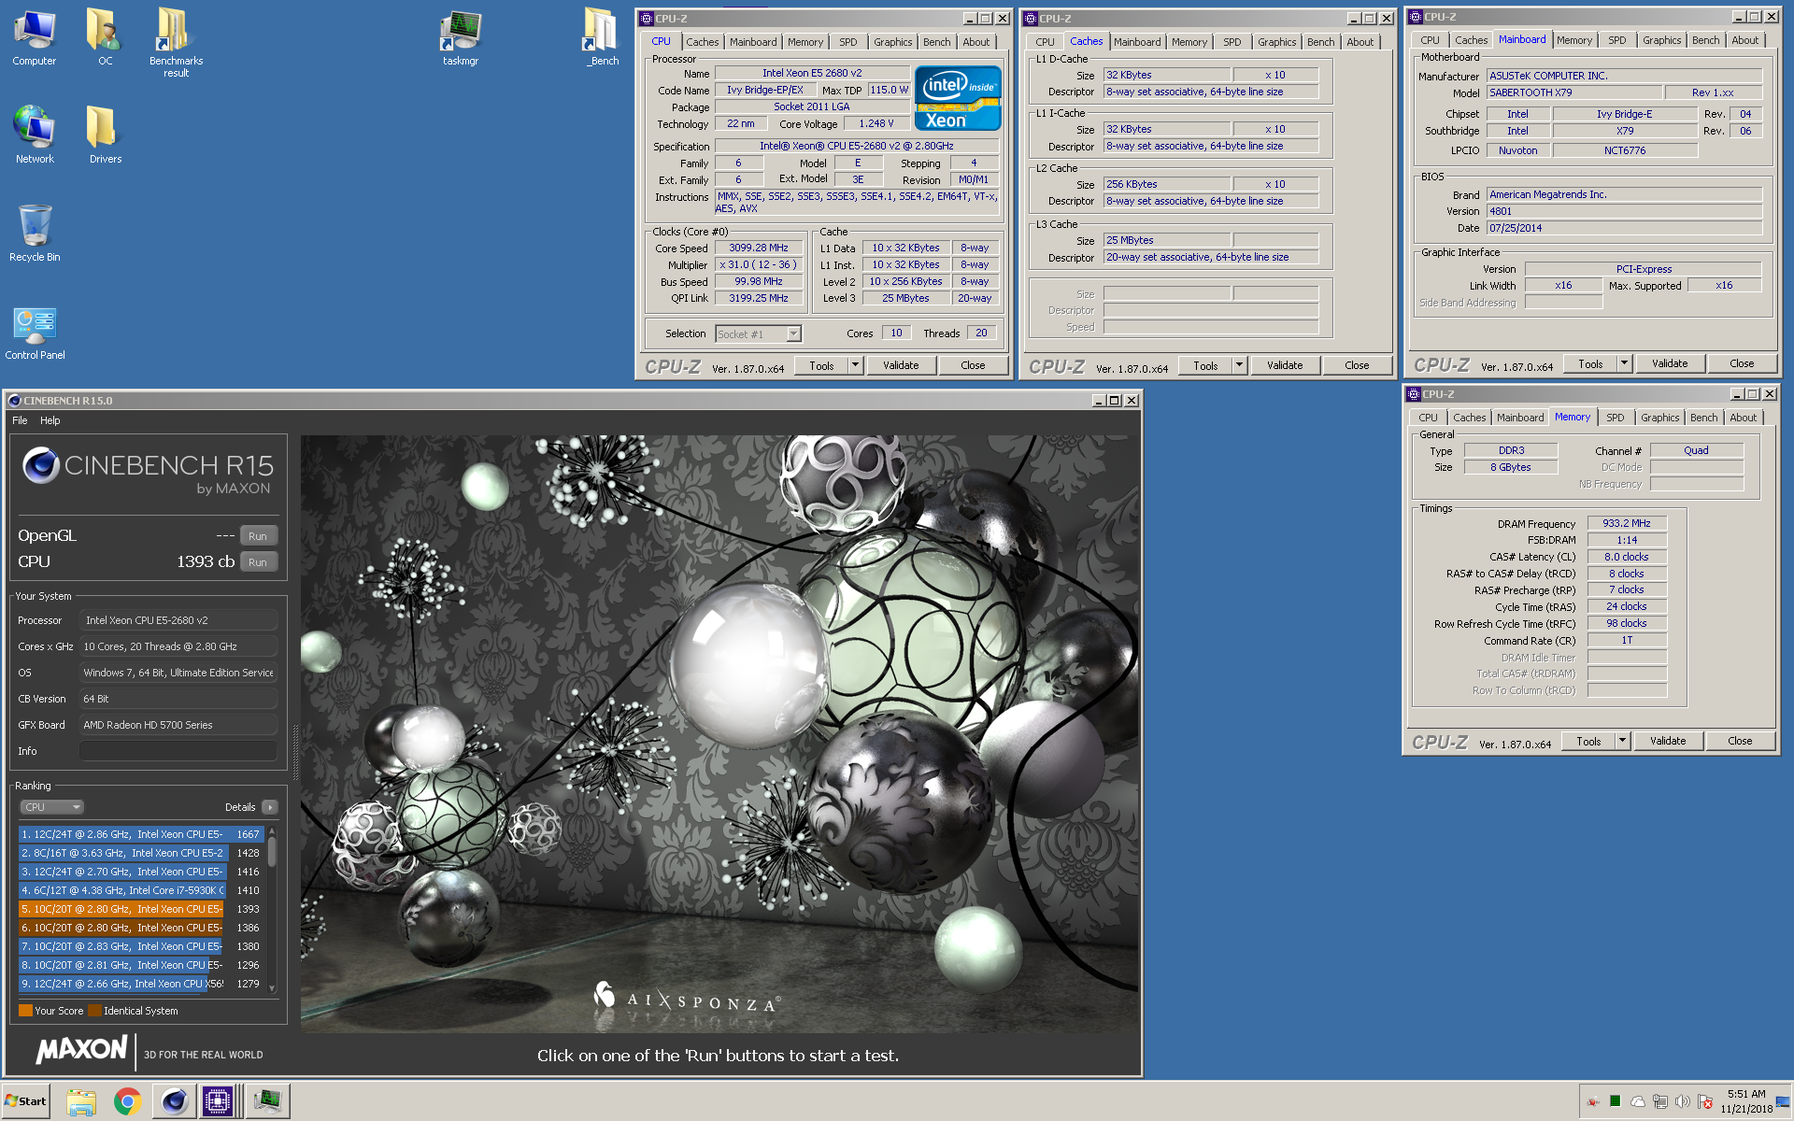This screenshot has height=1121, width=1794.
Task: Click Validate in Memory CPU-Z window
Action: point(1668,741)
